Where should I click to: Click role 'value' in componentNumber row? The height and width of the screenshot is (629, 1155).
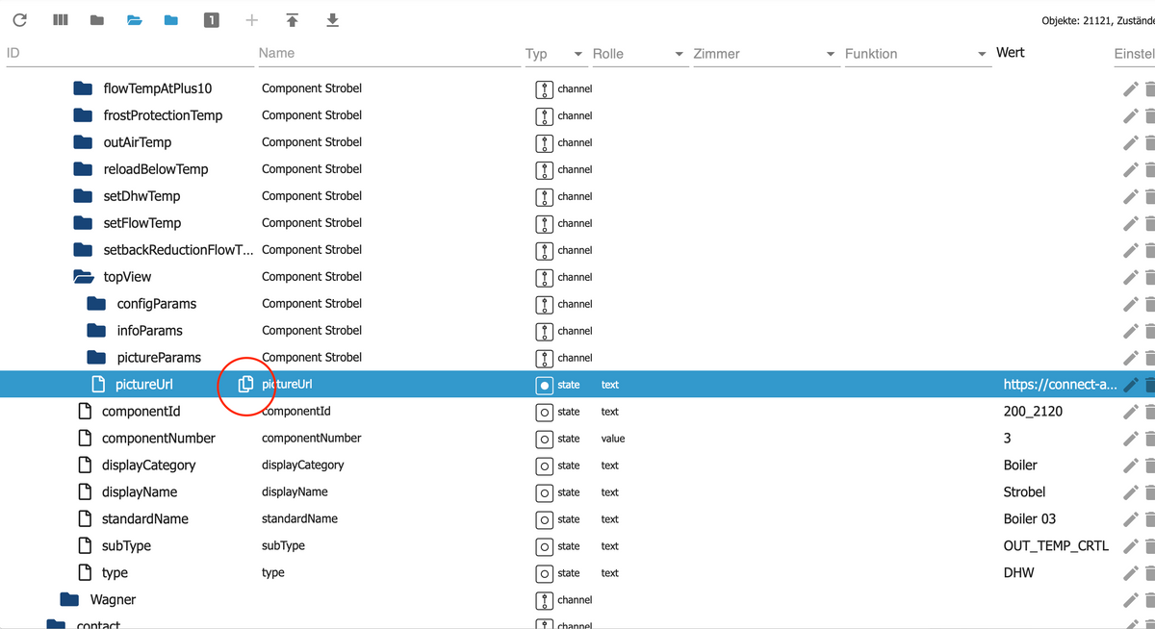[x=613, y=439]
